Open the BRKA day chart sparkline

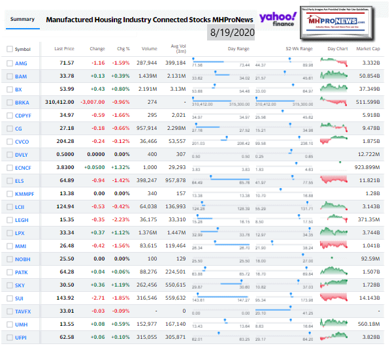[x=333, y=101]
